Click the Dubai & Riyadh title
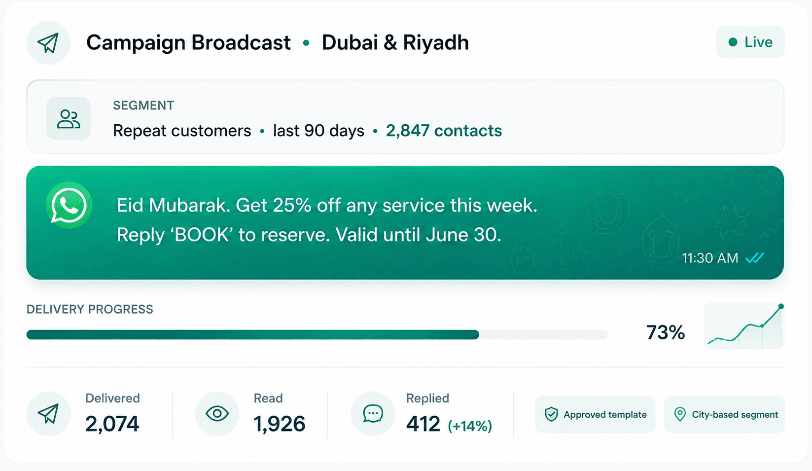Image resolution: width=812 pixels, height=471 pixels. (395, 42)
